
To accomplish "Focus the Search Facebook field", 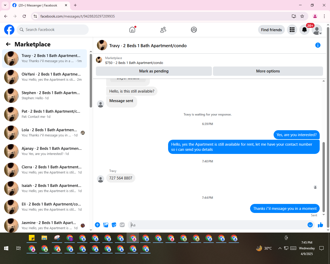I will click(x=53, y=30).
